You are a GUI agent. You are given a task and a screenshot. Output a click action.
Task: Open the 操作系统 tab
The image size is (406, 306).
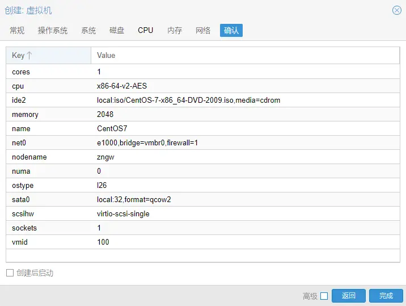(x=53, y=31)
